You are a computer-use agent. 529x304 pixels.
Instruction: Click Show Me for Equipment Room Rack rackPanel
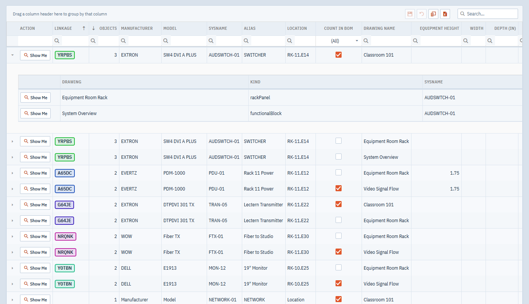click(36, 97)
